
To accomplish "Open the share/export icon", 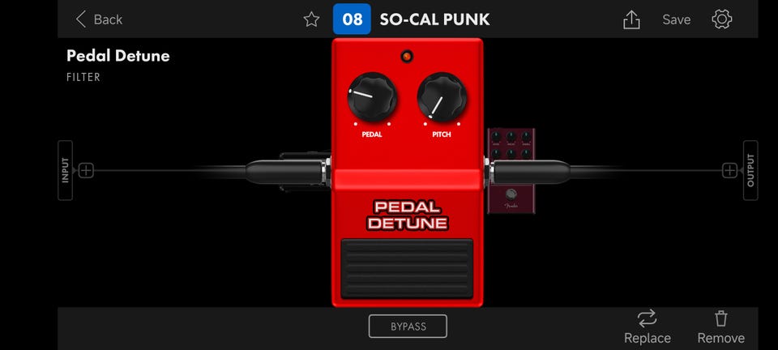I will point(631,19).
